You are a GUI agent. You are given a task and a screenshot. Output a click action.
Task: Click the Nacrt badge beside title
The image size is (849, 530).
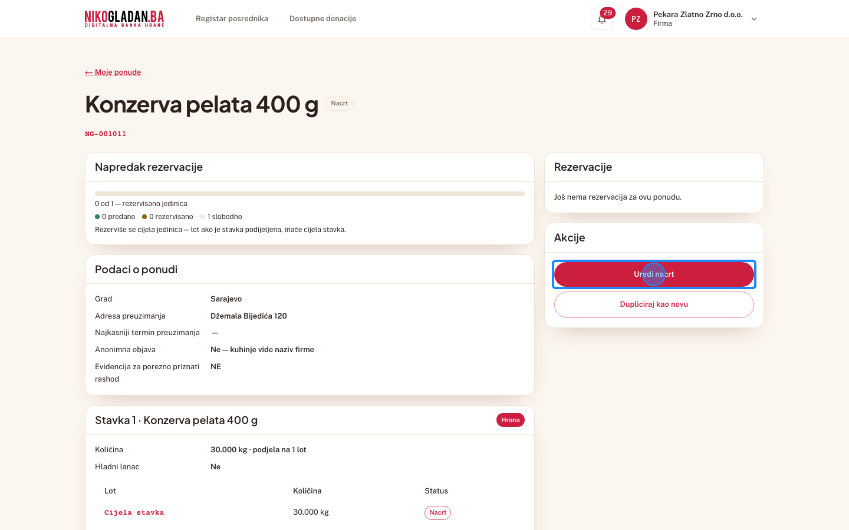(340, 104)
